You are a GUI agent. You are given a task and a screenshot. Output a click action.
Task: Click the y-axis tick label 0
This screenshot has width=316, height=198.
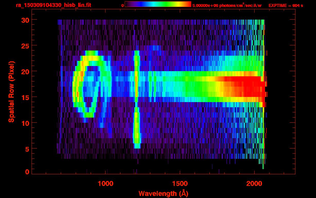tap(27, 172)
